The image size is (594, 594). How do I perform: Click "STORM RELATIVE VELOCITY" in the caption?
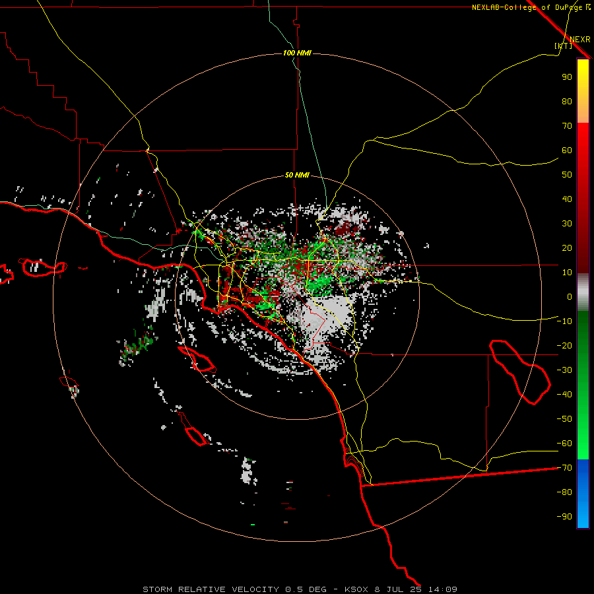211,589
